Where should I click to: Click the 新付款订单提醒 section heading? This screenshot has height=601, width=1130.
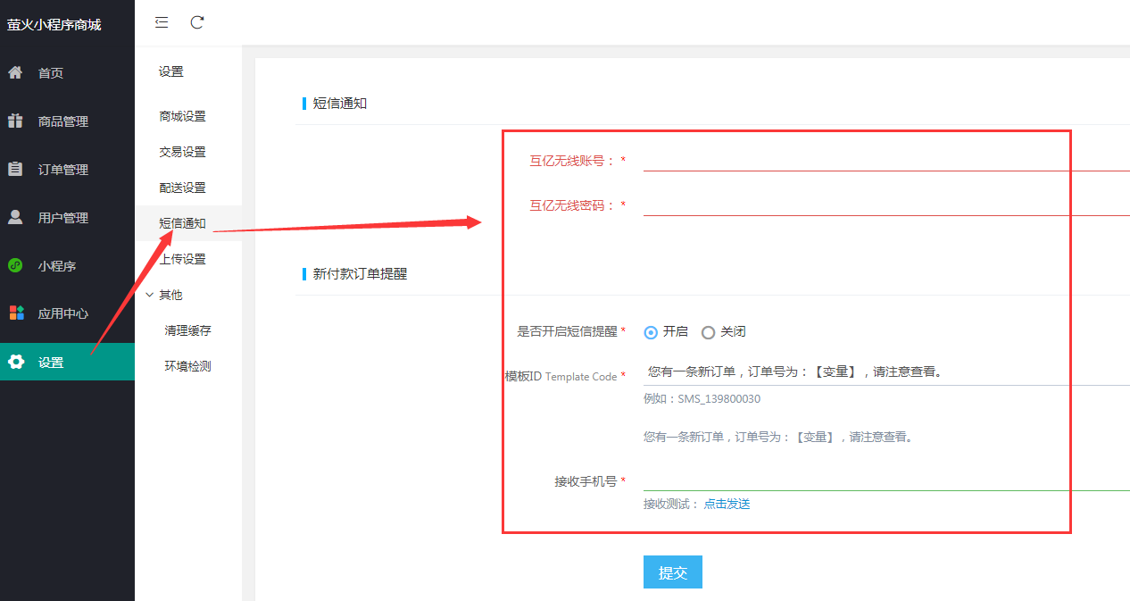point(360,274)
